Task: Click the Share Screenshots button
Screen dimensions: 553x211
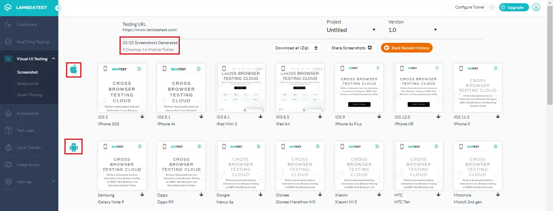Action: 351,48
